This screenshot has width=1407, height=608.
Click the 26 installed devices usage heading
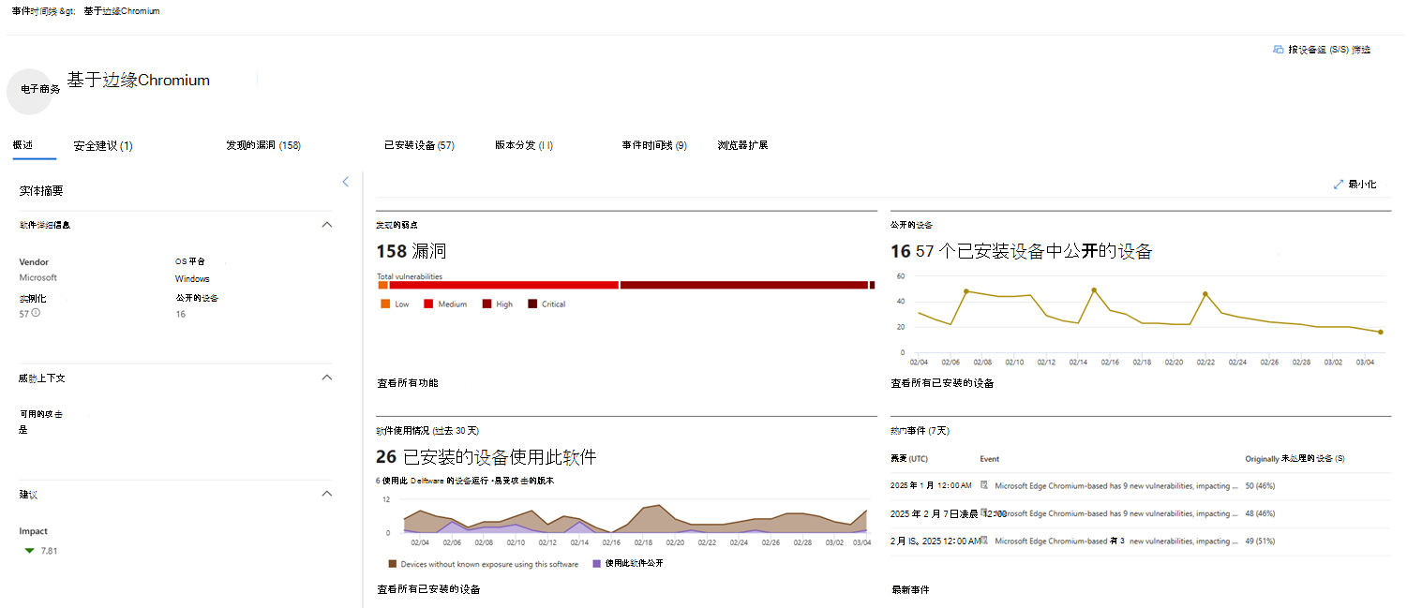tap(486, 457)
